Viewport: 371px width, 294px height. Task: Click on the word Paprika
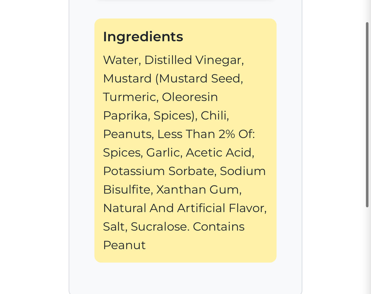[x=125, y=116]
